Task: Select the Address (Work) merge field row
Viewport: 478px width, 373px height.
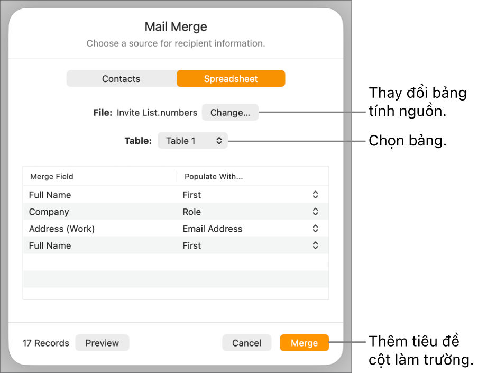Action: click(62, 229)
